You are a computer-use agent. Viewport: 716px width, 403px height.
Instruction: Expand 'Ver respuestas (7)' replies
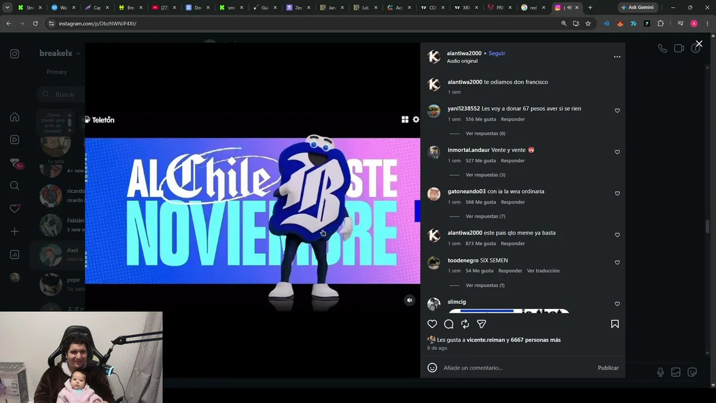(x=486, y=217)
